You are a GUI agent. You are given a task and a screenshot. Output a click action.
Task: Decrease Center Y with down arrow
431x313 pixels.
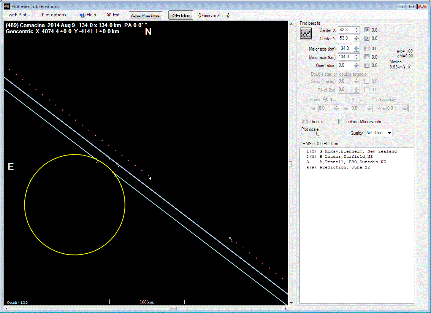[x=357, y=40]
